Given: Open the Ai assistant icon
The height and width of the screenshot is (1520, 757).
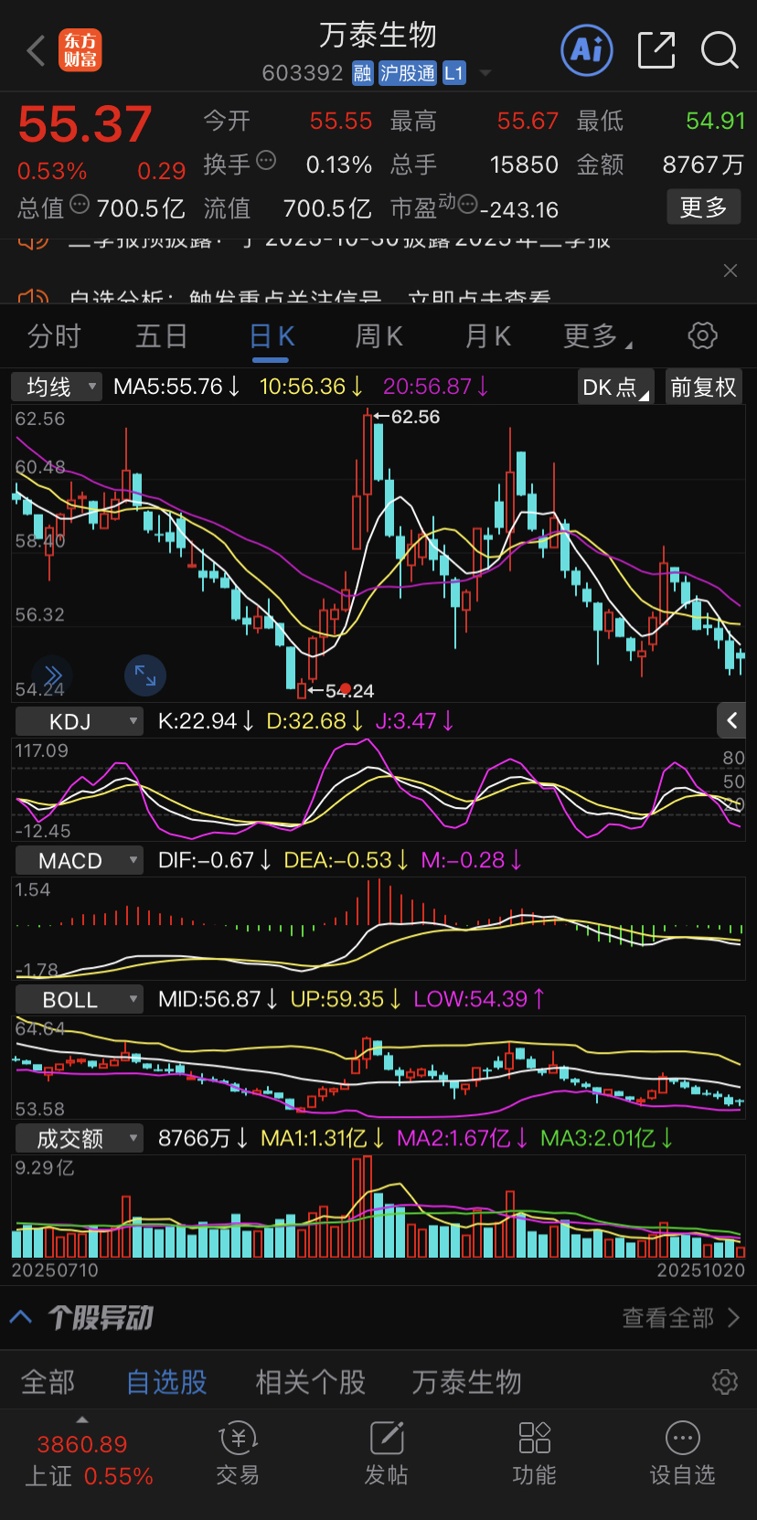Looking at the screenshot, I should pyautogui.click(x=586, y=49).
